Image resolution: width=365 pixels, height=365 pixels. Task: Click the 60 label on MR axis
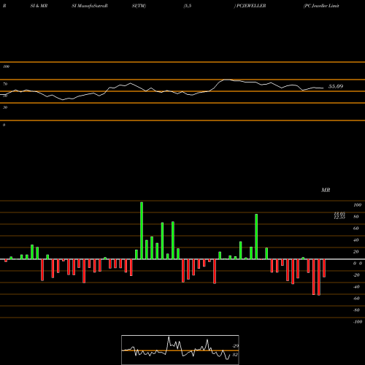tap(356, 228)
